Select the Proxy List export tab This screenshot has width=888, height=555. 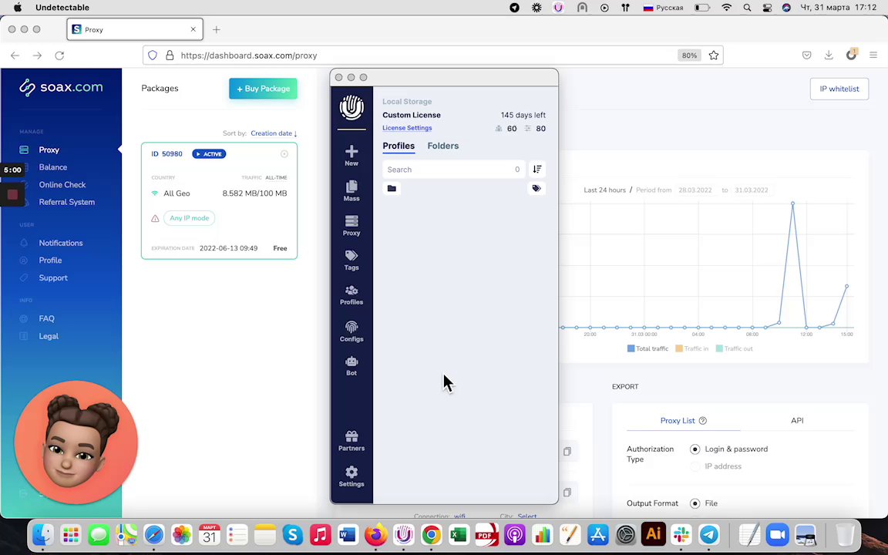click(678, 421)
